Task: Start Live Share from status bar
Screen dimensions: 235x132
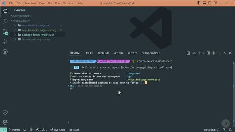Action: click(x=58, y=130)
